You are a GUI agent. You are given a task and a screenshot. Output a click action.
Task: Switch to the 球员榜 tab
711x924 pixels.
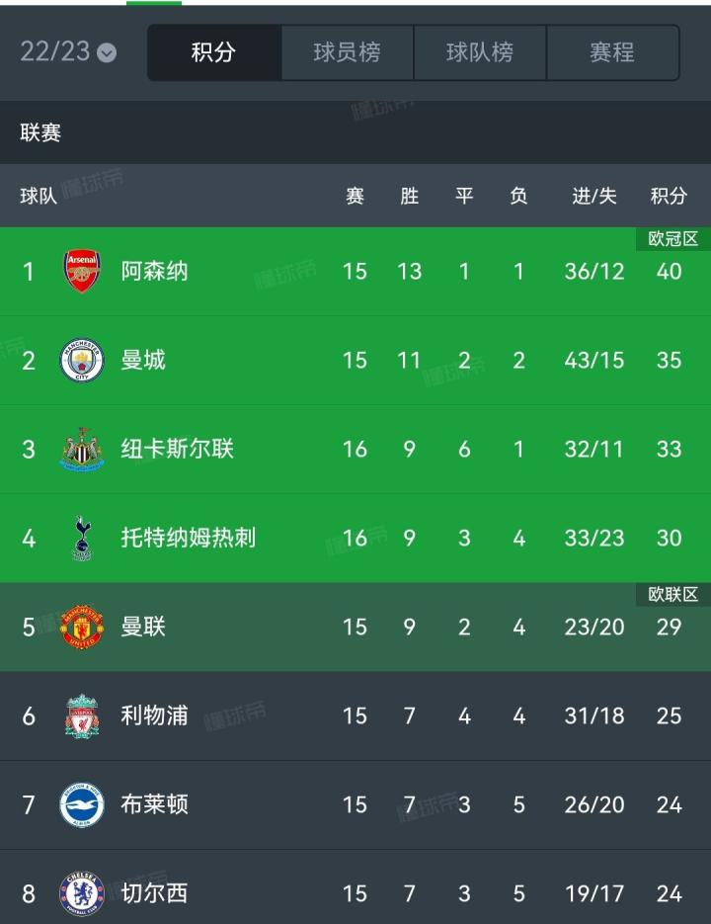tap(347, 52)
